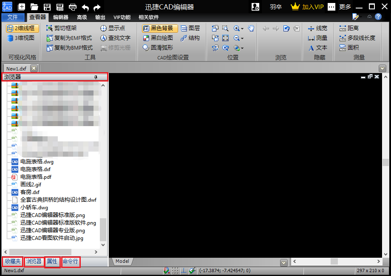This screenshot has height=276, width=391.
Task: Click the drawing area horizontal scrollbar thumb
Action: tap(334, 261)
